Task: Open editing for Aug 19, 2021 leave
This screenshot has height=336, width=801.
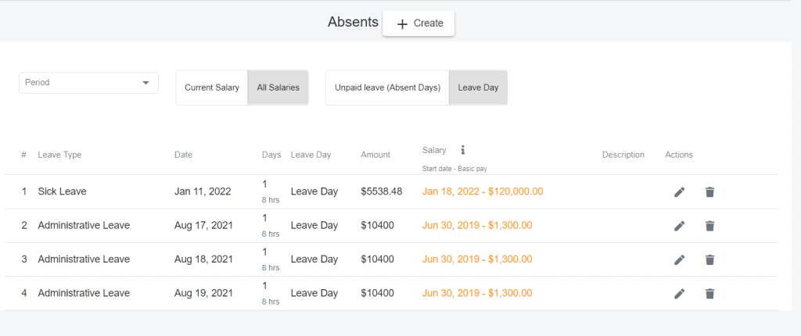Action: pos(679,294)
